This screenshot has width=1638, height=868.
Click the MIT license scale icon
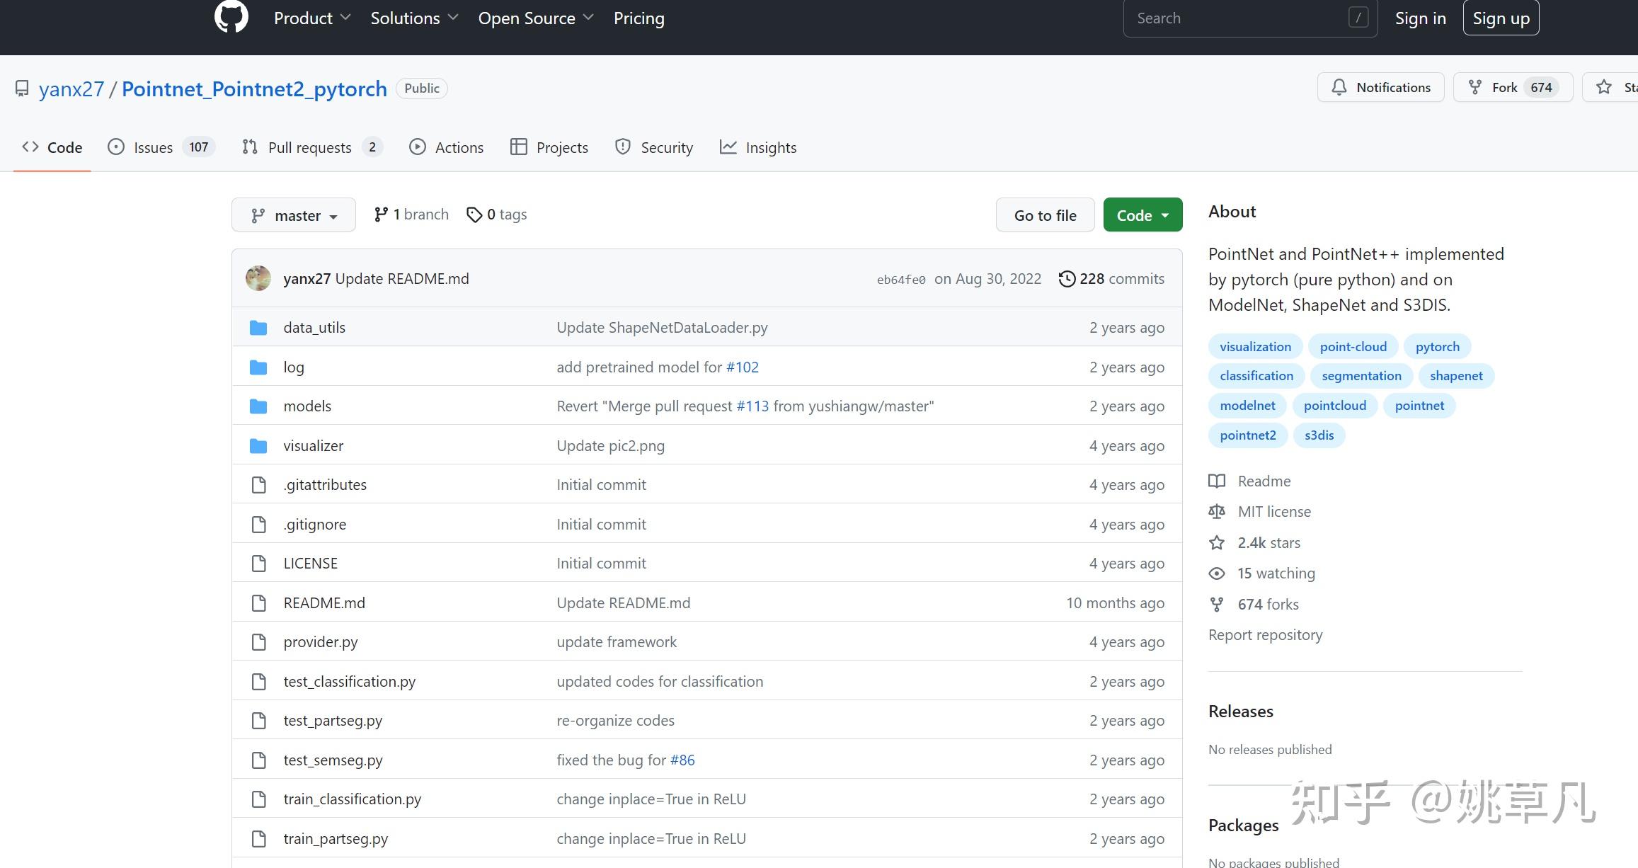(x=1217, y=512)
